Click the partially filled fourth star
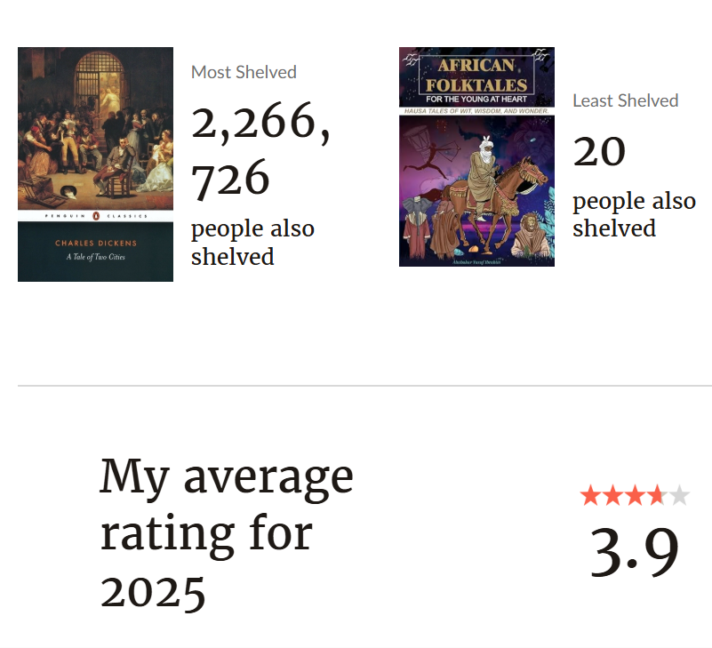The image size is (712, 648). tap(657, 496)
